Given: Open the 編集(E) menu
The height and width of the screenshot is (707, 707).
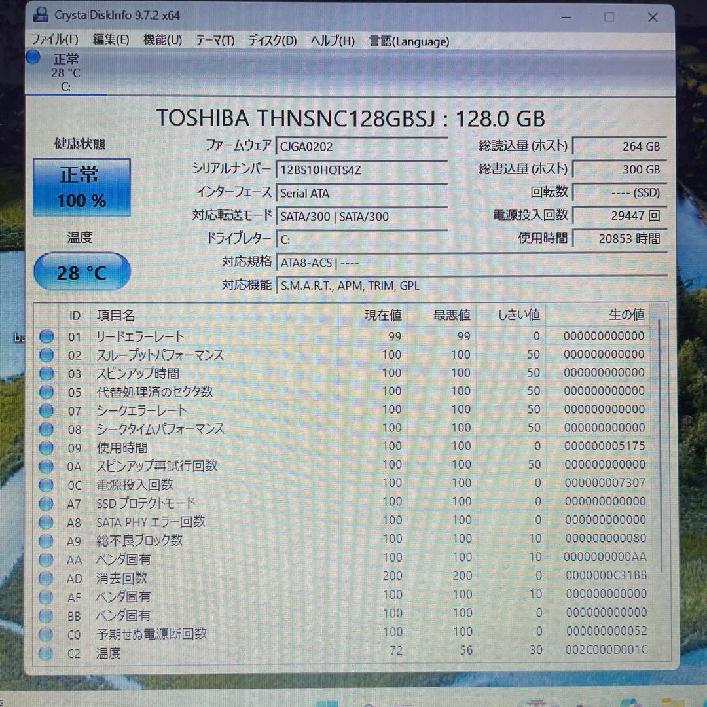Looking at the screenshot, I should [111, 40].
